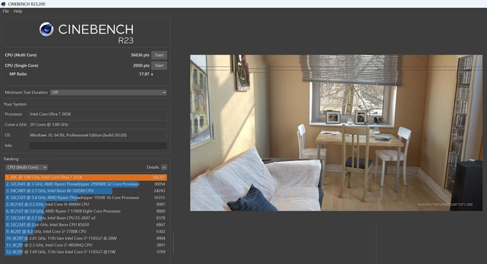Image resolution: width=487 pixels, height=264 pixels.
Task: Select ranking row Threadripper 1950X 16-Core
Action: point(86,197)
